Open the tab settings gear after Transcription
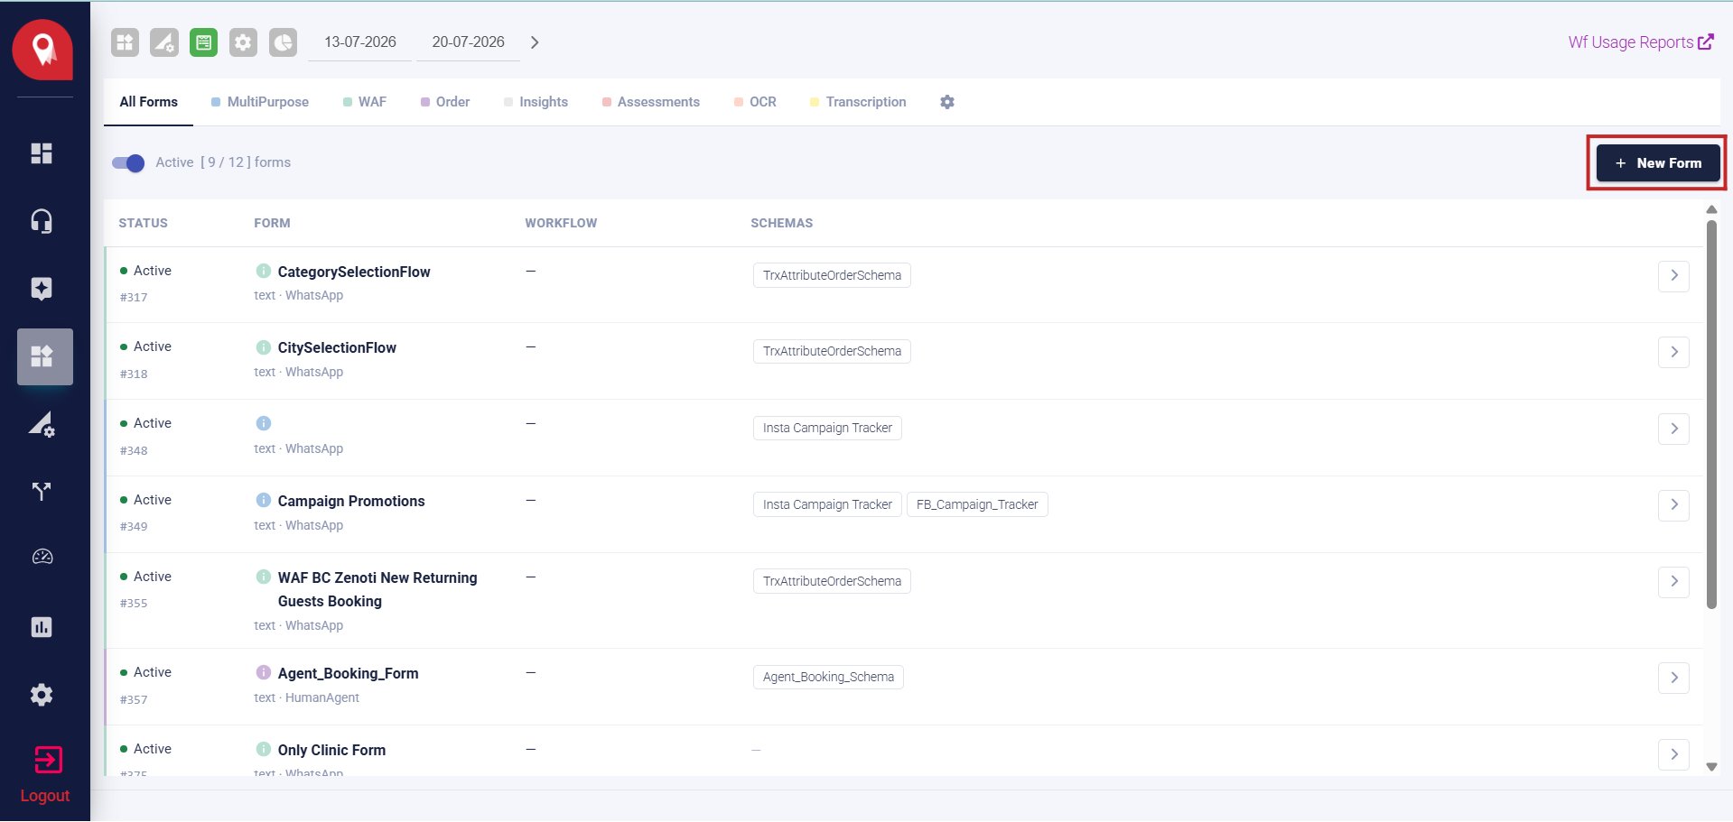 (947, 102)
